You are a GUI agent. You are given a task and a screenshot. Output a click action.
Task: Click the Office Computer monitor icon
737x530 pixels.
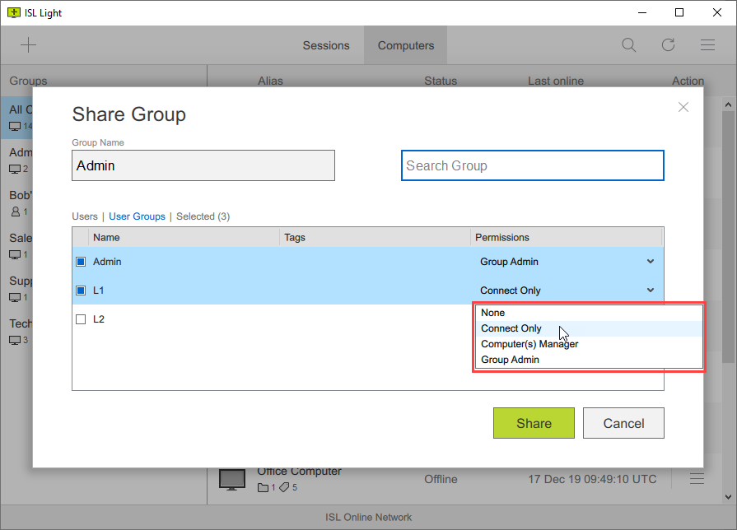click(231, 478)
